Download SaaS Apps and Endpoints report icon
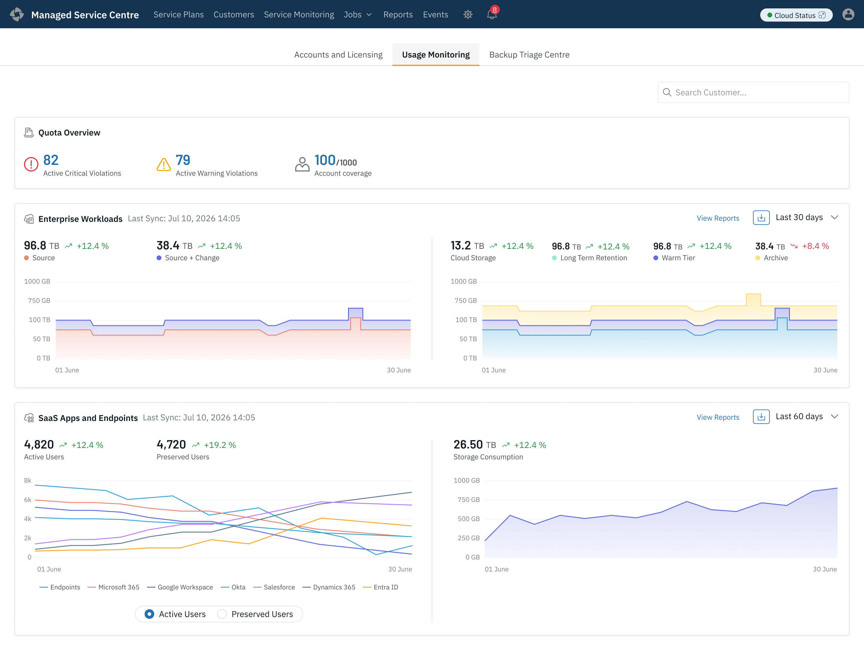This screenshot has width=864, height=650. click(x=761, y=417)
